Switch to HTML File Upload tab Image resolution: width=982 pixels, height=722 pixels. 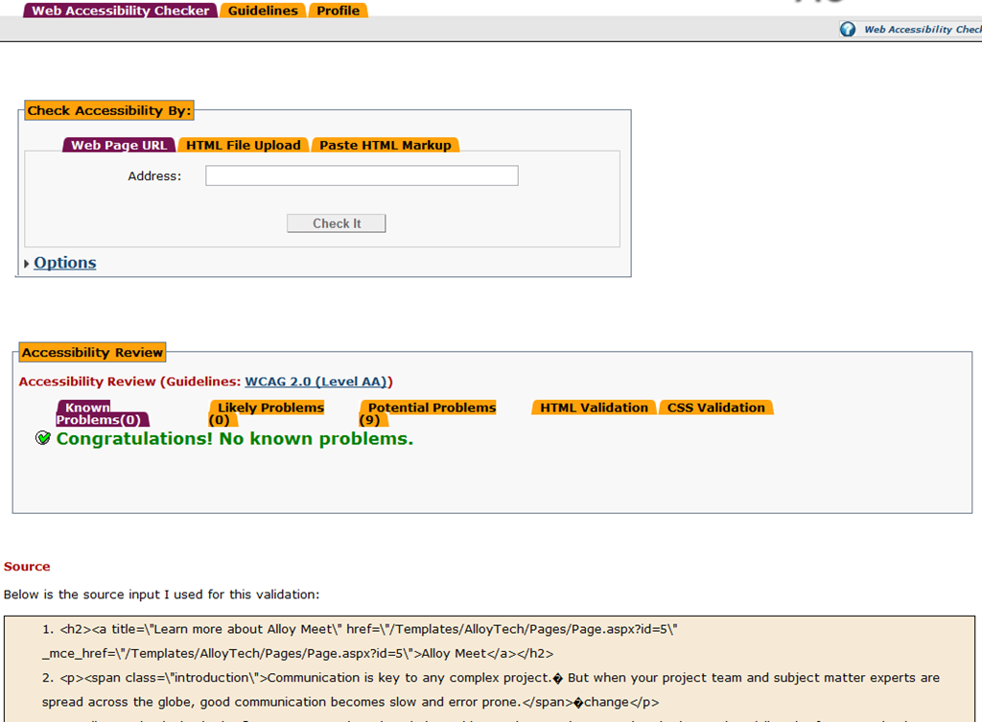click(244, 146)
